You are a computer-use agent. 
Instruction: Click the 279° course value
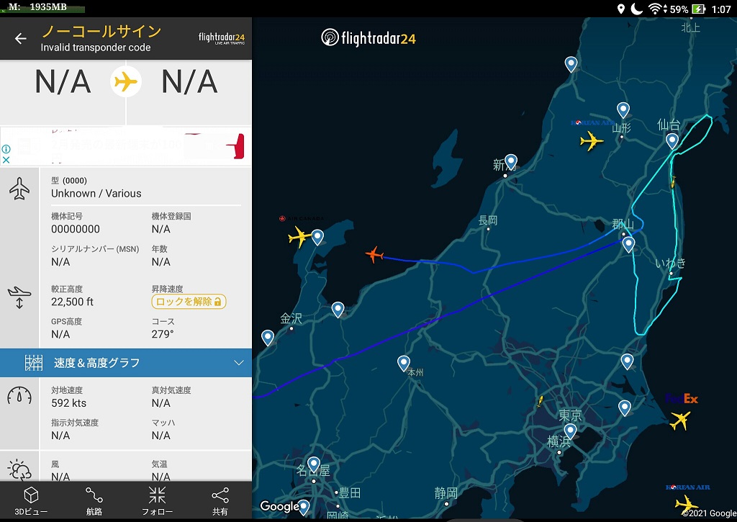point(163,334)
